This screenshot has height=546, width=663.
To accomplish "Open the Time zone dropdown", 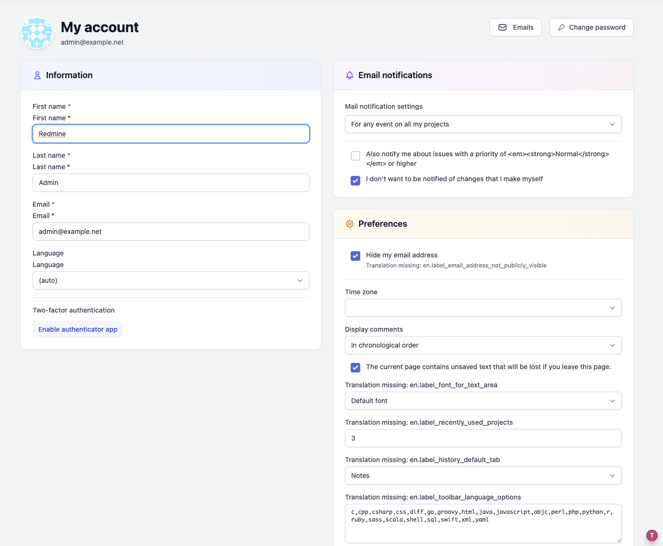I will (483, 308).
